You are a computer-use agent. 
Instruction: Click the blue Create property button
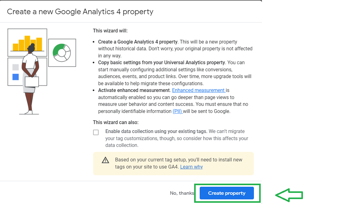(x=226, y=193)
